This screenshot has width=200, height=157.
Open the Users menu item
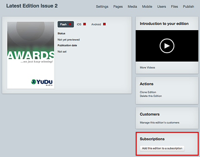[x=162, y=7]
